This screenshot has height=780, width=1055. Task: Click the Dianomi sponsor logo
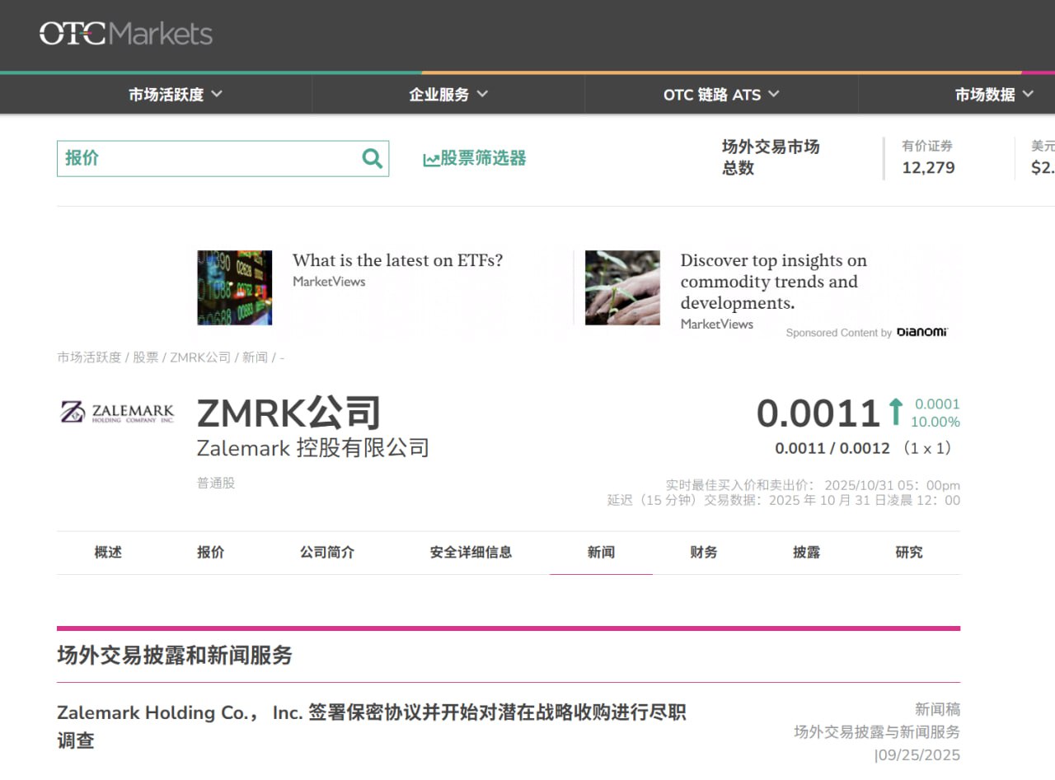tap(921, 332)
